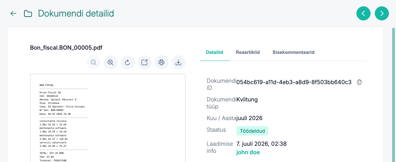Copy the Dokumendi ID to clipboard
396x162 pixels.
pyautogui.click(x=359, y=82)
